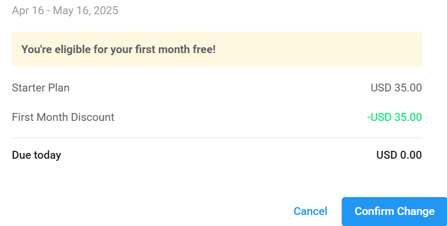
Task: Click the Starter Plan price USD 35.00
Action: [396, 88]
